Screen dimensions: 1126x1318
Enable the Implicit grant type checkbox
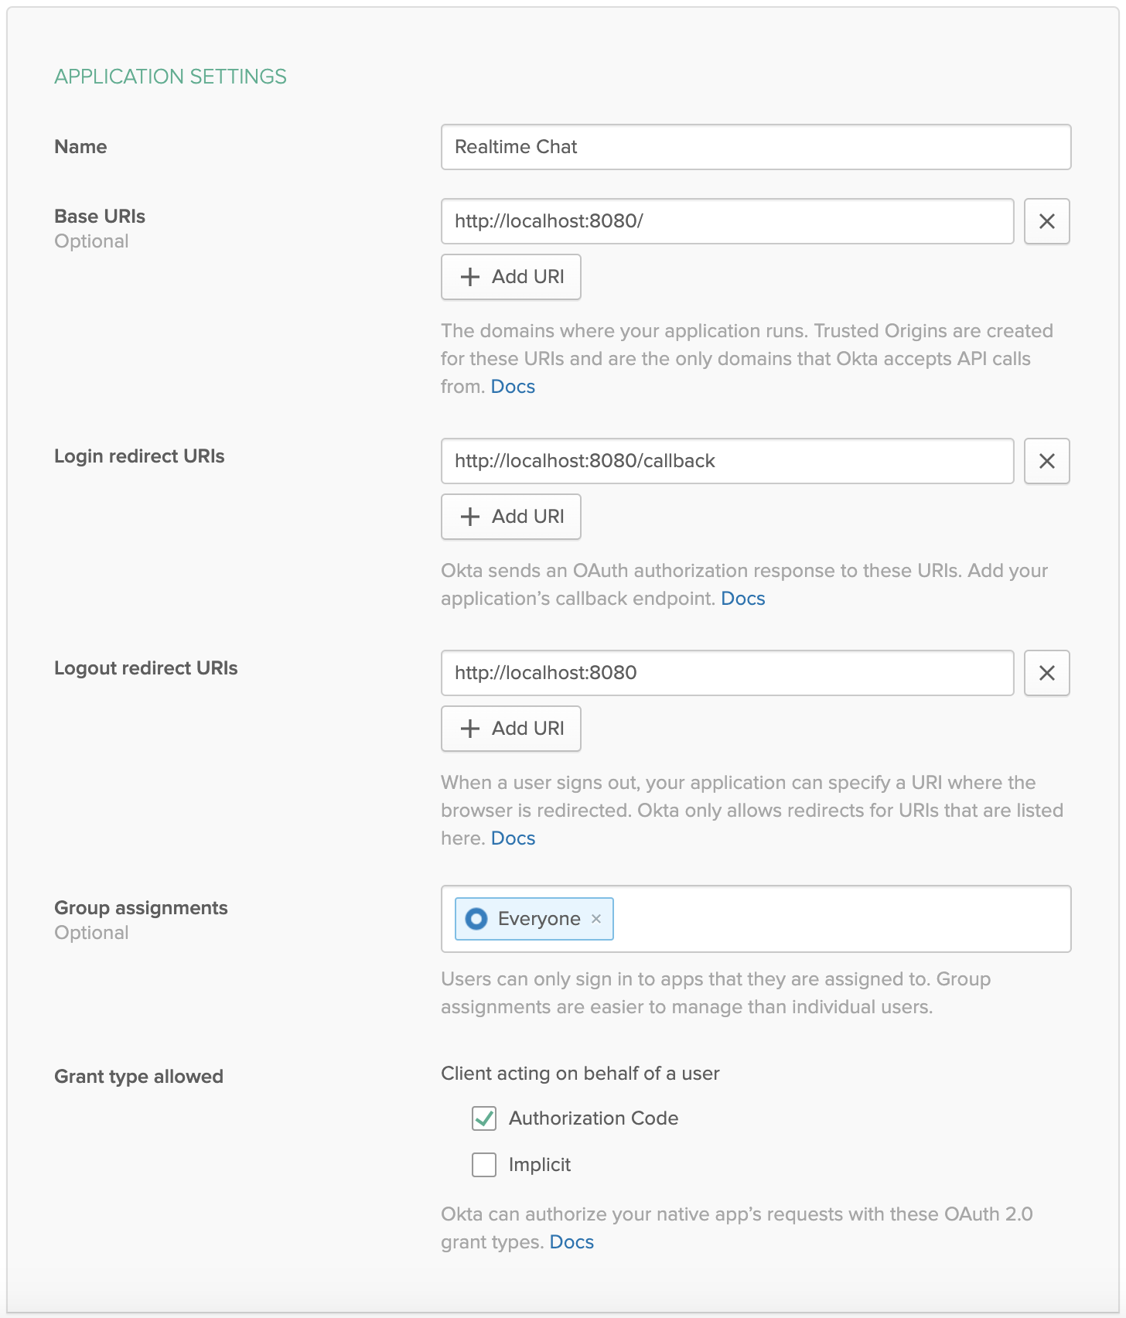(x=484, y=1165)
